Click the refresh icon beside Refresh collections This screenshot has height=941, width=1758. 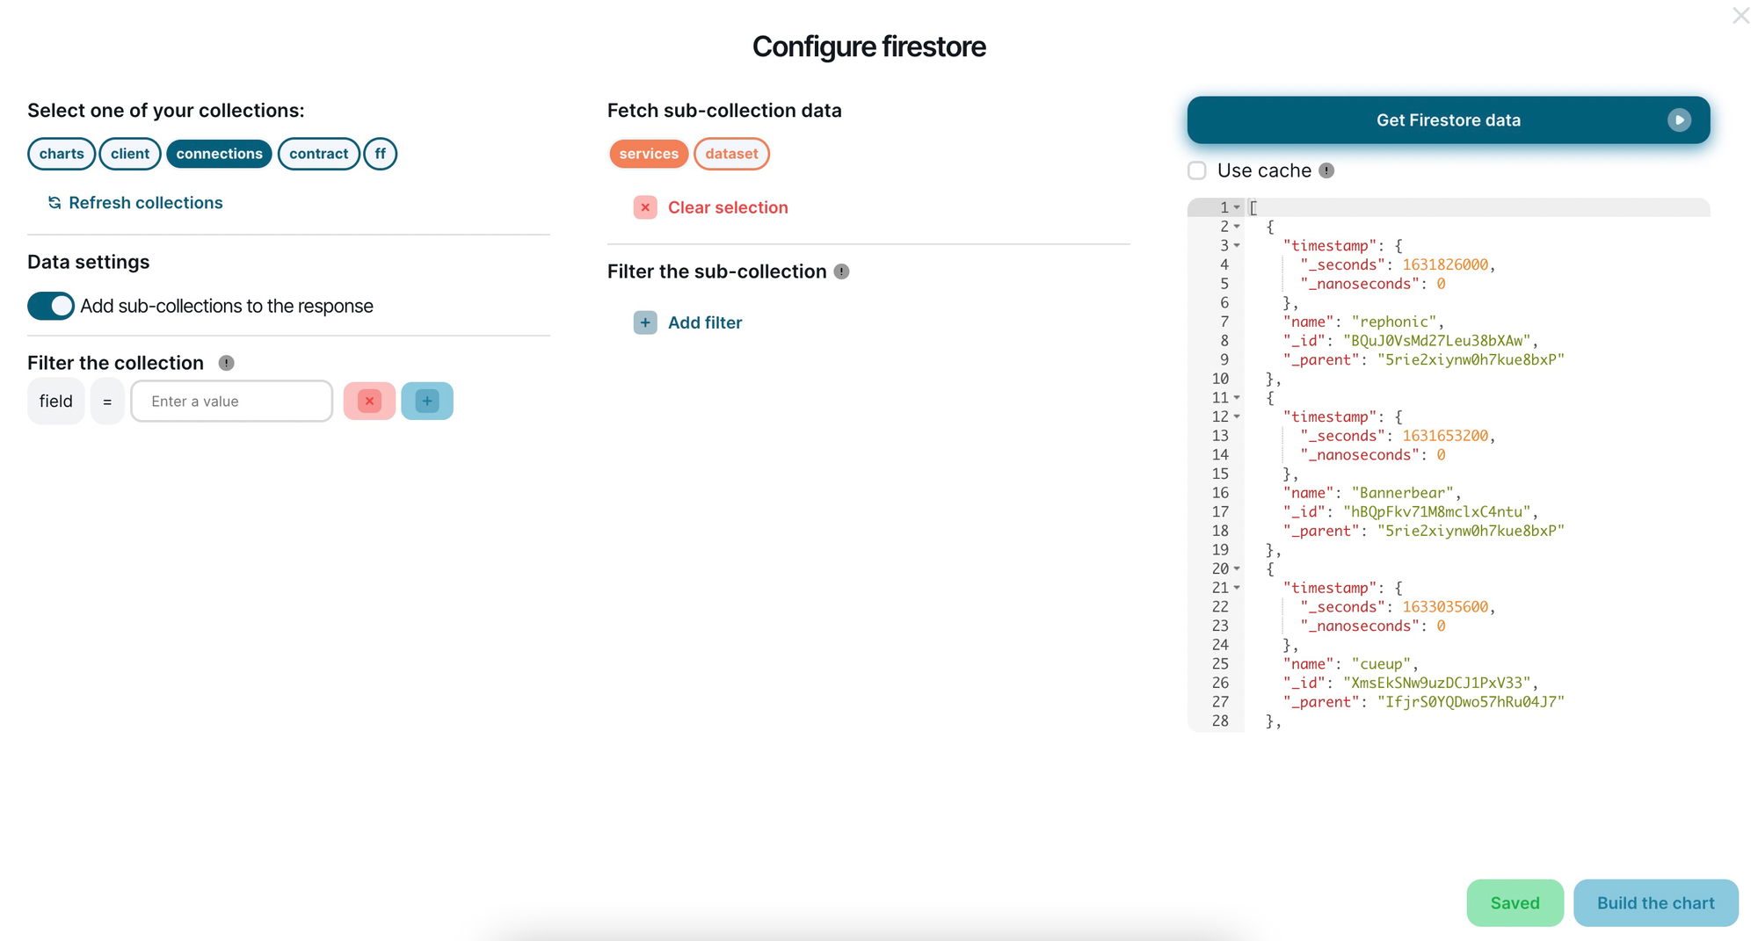(55, 202)
